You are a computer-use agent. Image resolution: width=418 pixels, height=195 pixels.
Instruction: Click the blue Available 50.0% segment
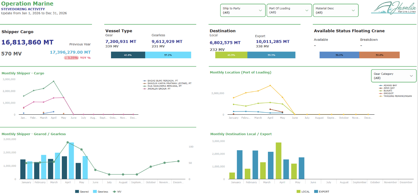[339, 55]
